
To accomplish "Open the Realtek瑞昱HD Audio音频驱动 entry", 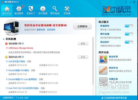I will 23,79.
